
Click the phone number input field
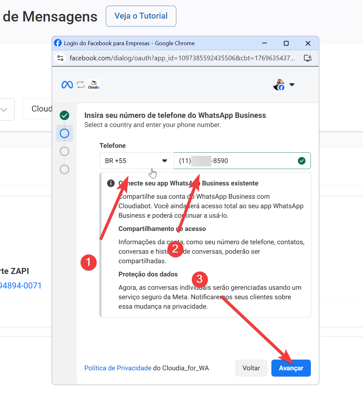(x=242, y=161)
